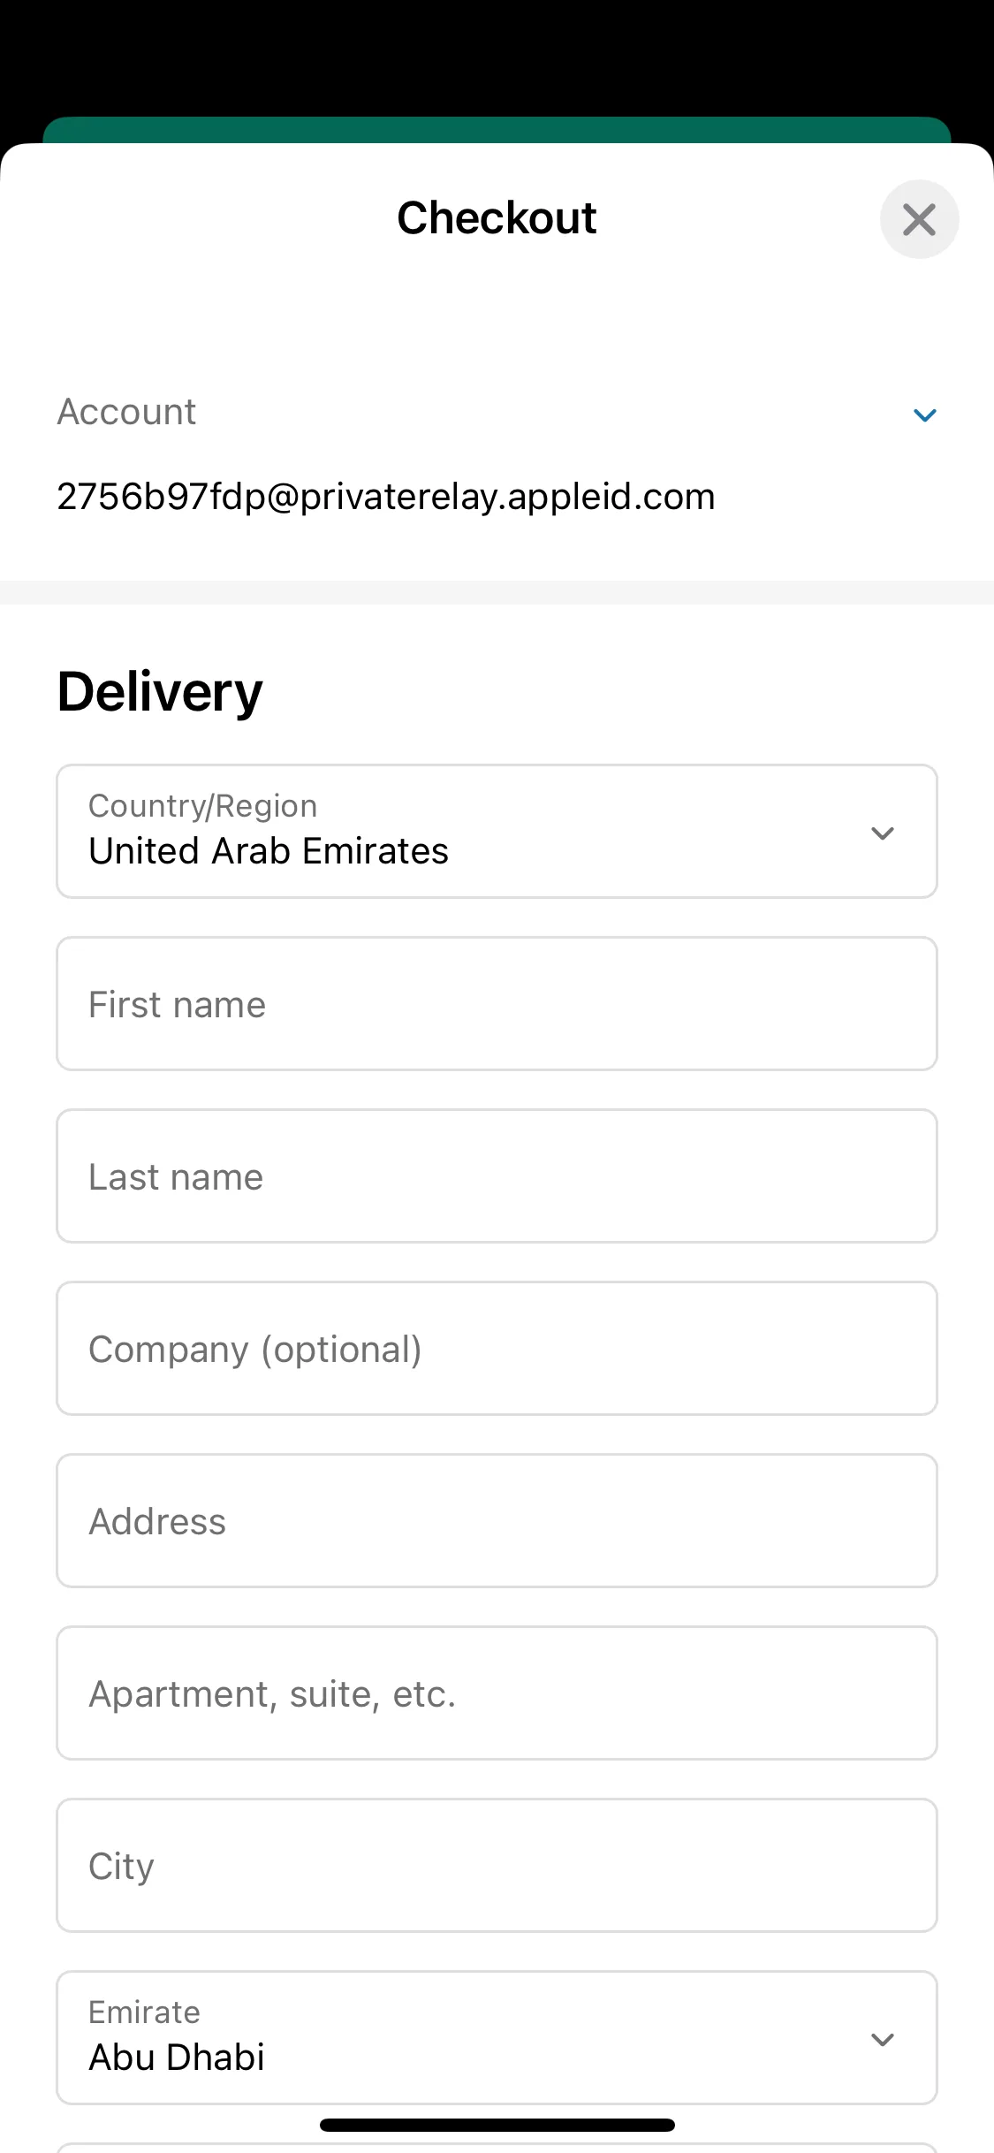
Task: Focus the City input box
Action: [497, 1866]
